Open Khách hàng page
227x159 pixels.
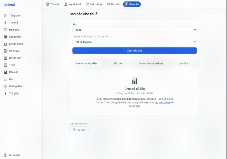(x=21, y=44)
